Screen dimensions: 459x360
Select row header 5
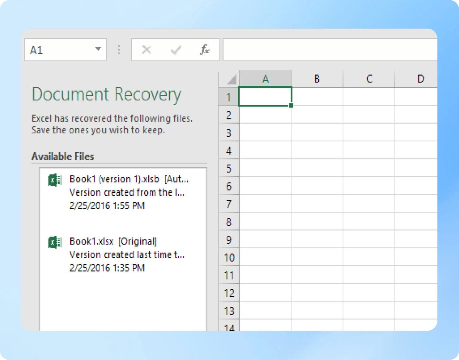228,169
